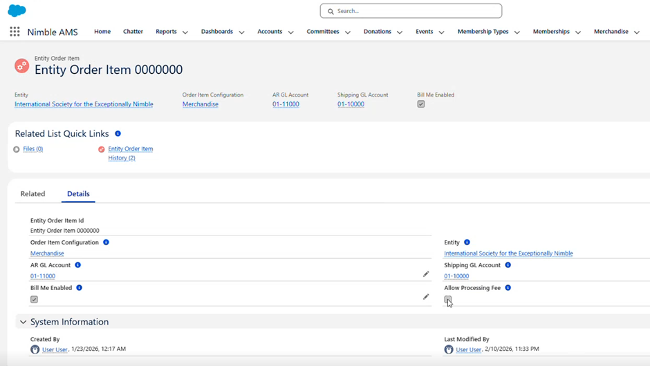Open Dashboards tab
The image size is (650, 366).
click(217, 32)
